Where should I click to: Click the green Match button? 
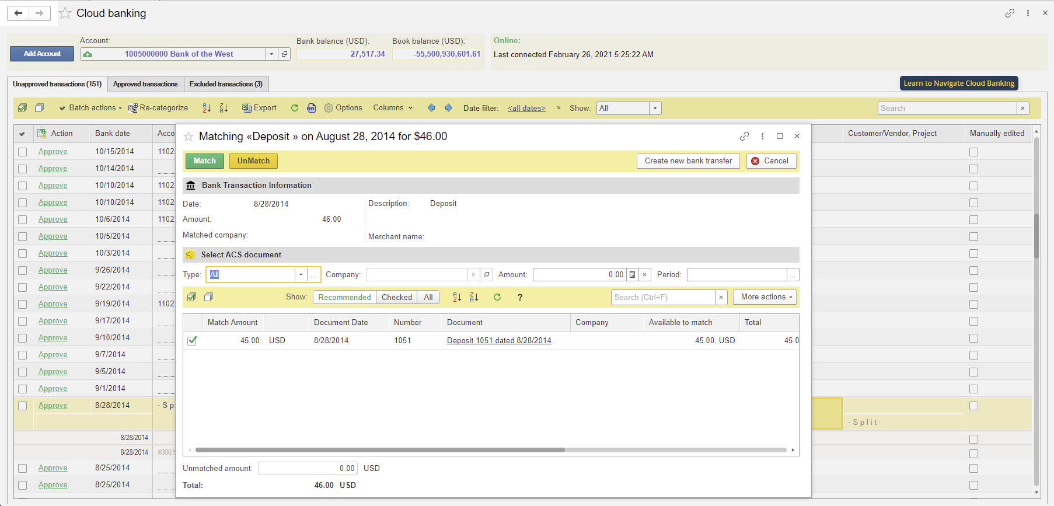(x=205, y=161)
